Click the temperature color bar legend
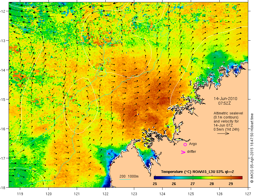 pos(198,178)
